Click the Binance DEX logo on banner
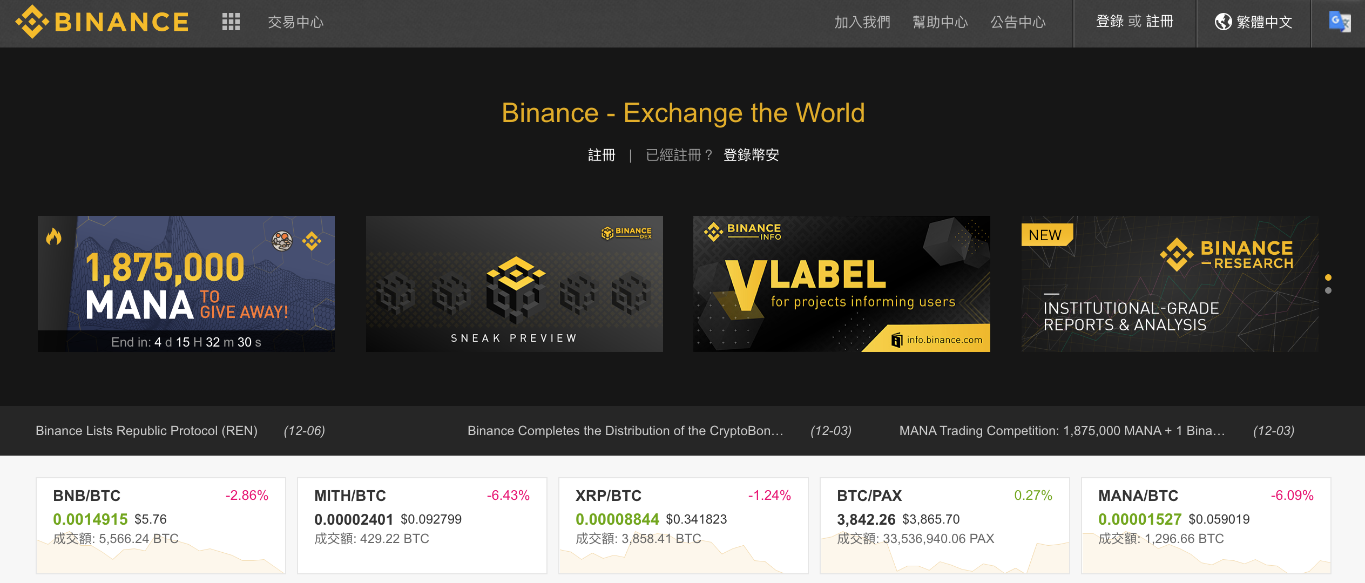1365x583 pixels. click(x=626, y=233)
